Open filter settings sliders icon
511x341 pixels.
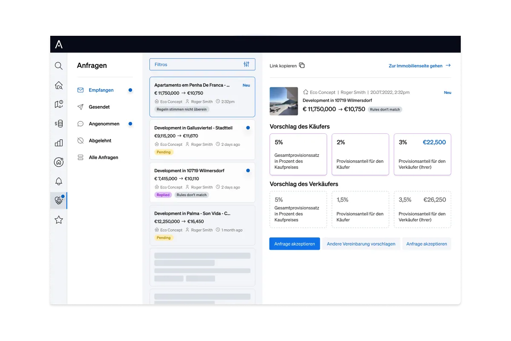click(247, 64)
